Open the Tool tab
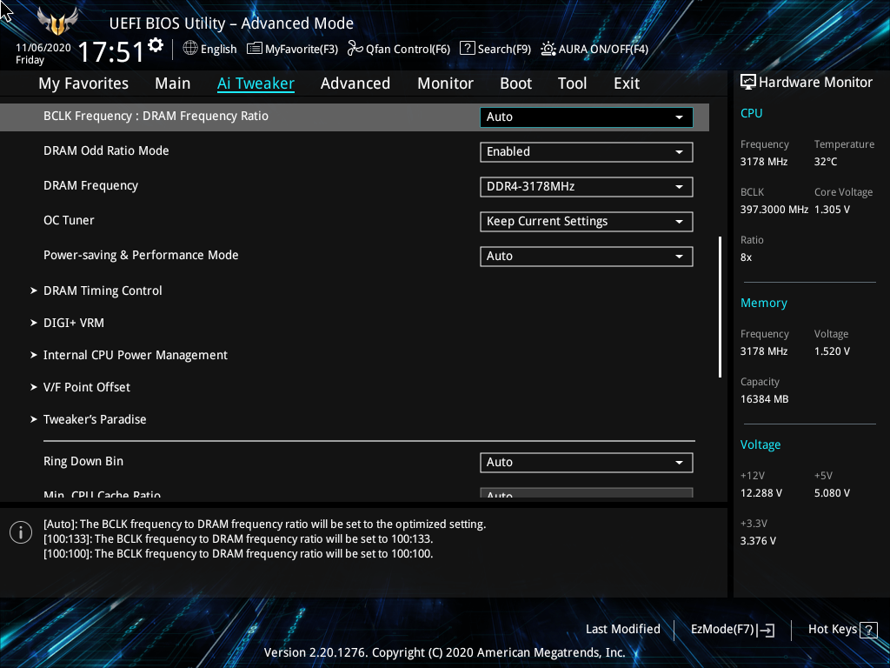The width and height of the screenshot is (890, 668). (572, 83)
